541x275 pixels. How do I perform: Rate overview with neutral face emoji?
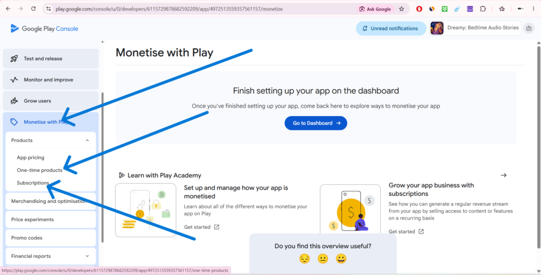[x=323, y=259]
